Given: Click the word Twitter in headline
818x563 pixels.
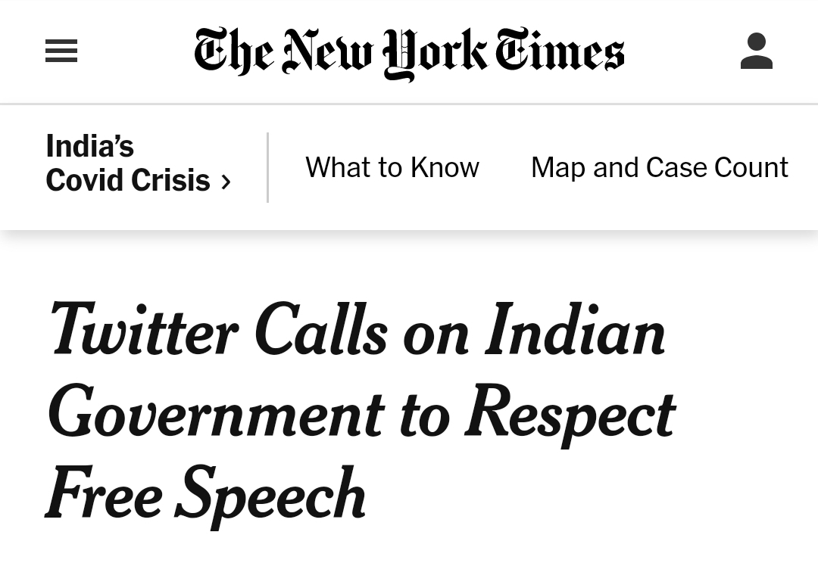Looking at the screenshot, I should 143,331.
